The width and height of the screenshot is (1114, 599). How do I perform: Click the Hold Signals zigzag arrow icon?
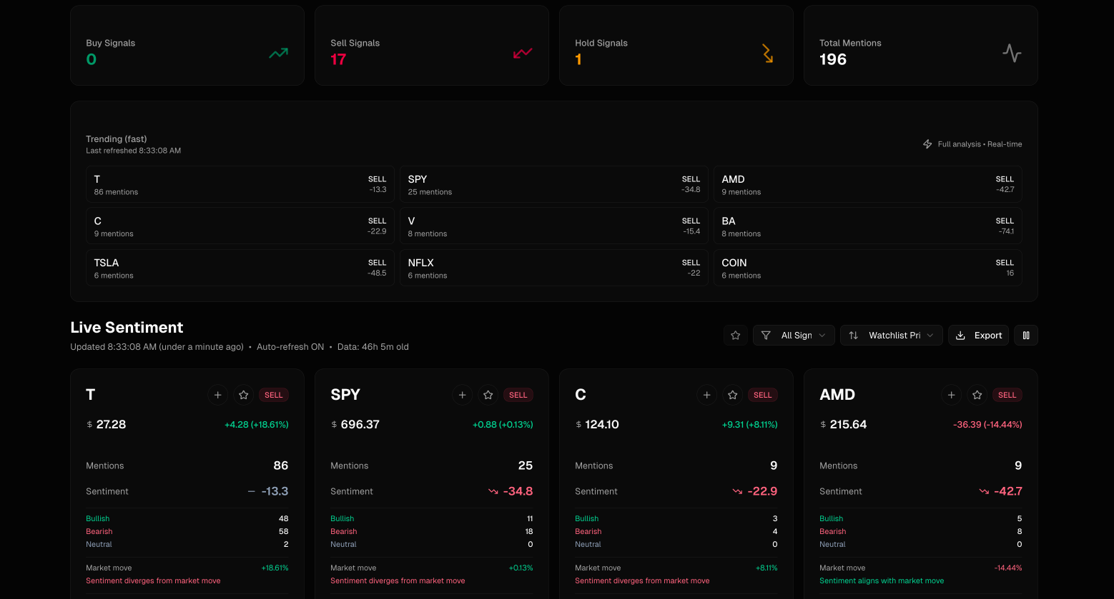[767, 53]
